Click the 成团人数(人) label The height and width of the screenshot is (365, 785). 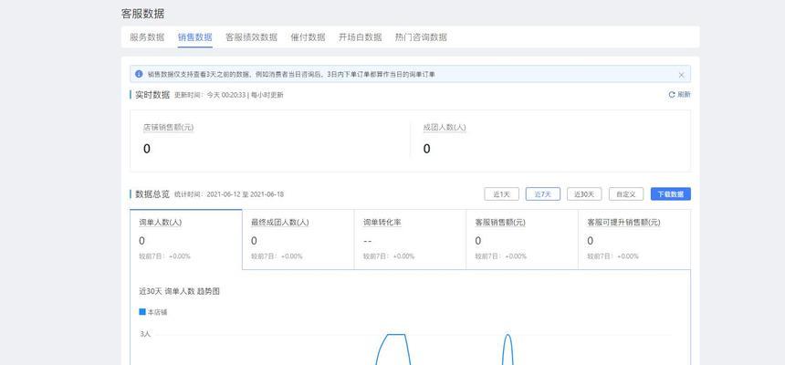pyautogui.click(x=445, y=128)
